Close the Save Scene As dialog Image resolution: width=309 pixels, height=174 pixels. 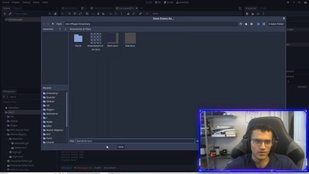(x=284, y=18)
